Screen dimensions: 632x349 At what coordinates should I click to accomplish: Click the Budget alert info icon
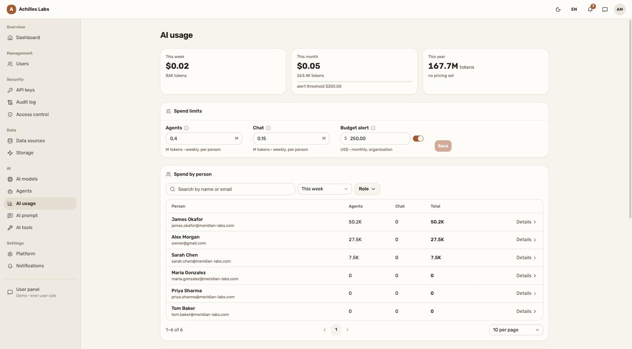373,128
